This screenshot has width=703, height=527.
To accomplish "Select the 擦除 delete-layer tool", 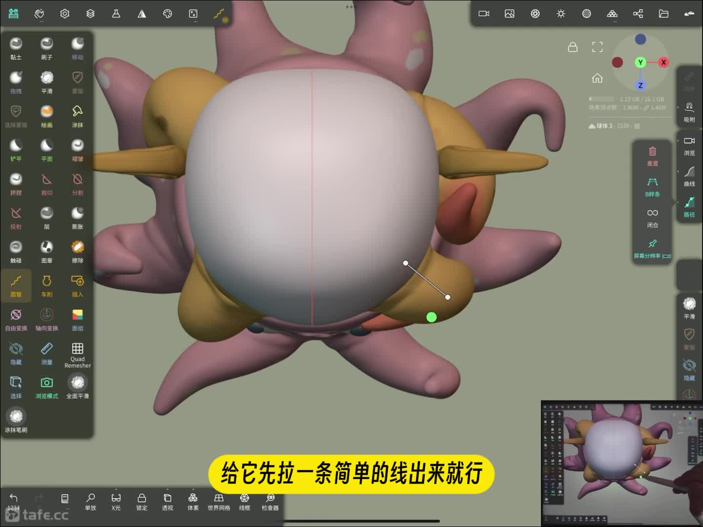I will 78,251.
